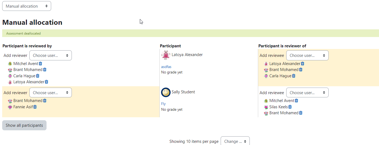Open Add reviewee dropdown for Sally Student

point(307,92)
